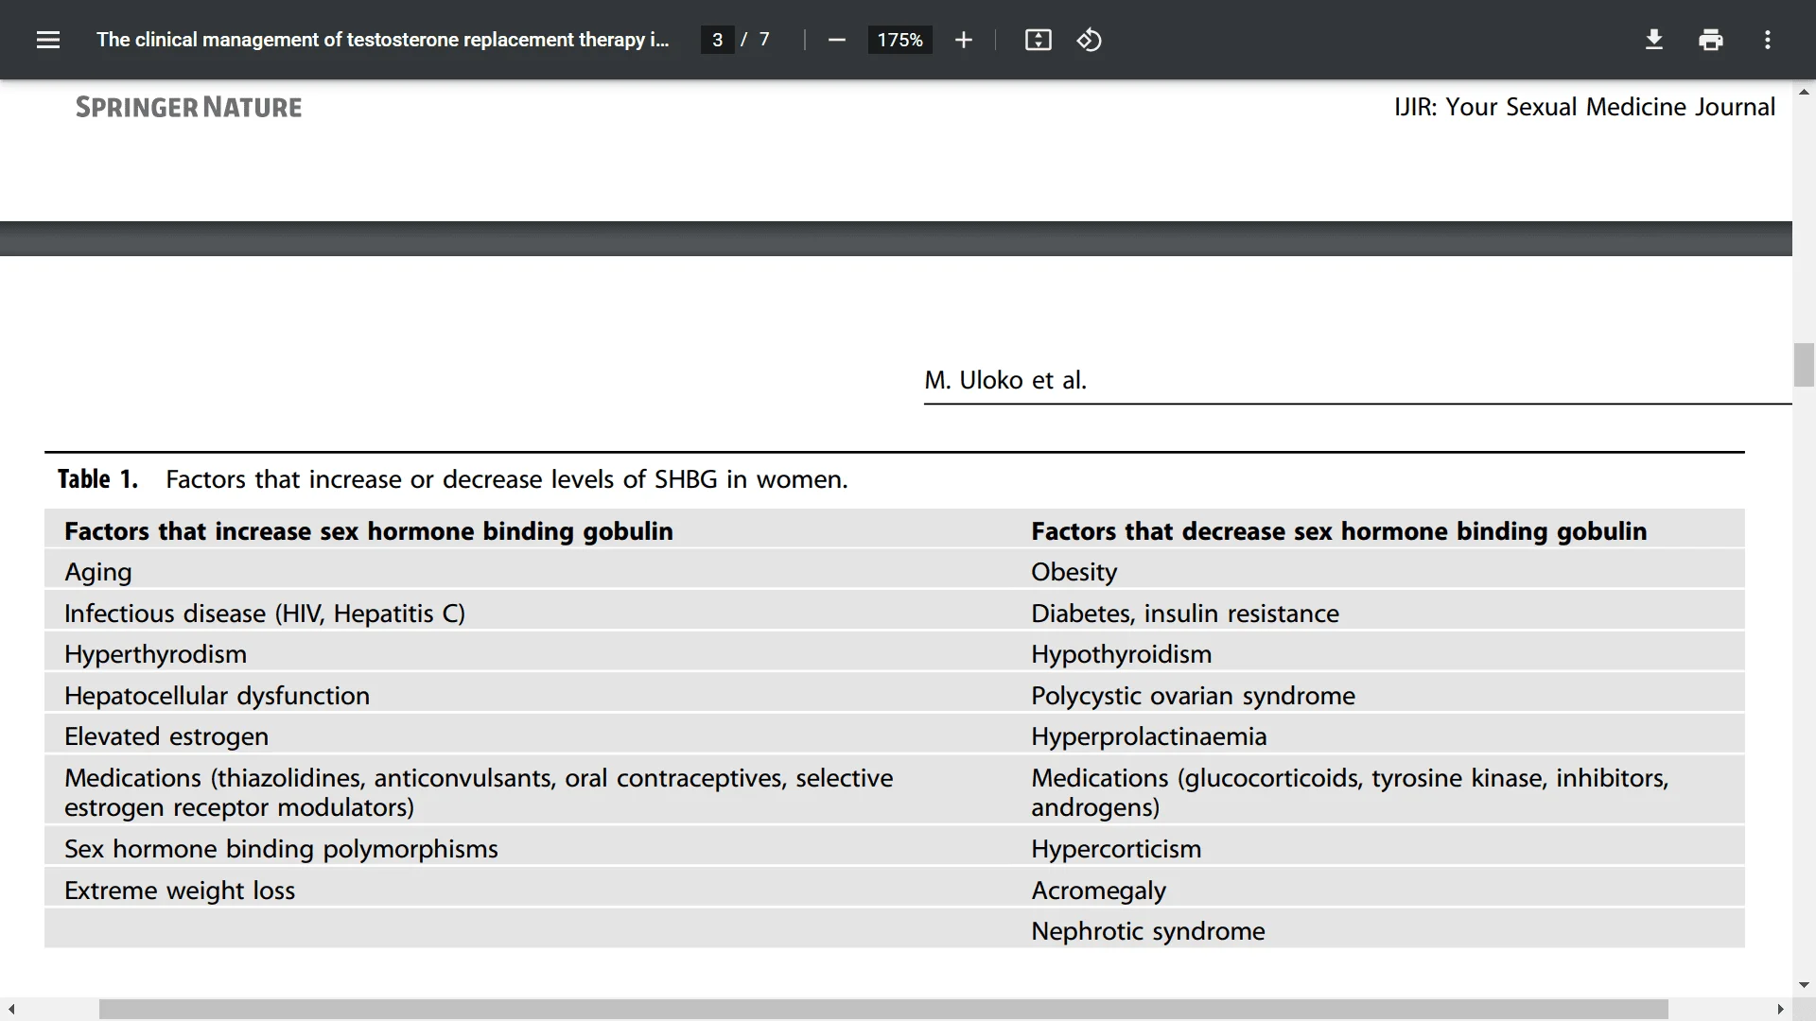Click the Hyperprolactinaemia cell
The image size is (1816, 1021).
1148,736
